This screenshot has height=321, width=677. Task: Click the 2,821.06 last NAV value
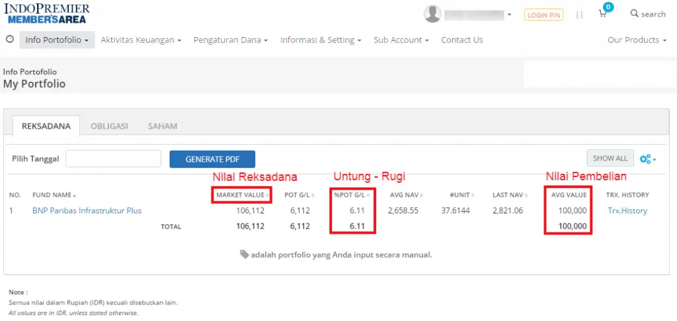pyautogui.click(x=507, y=211)
